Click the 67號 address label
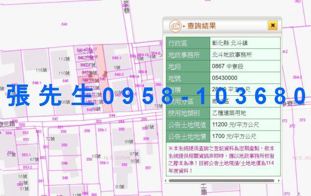 [34, 159]
